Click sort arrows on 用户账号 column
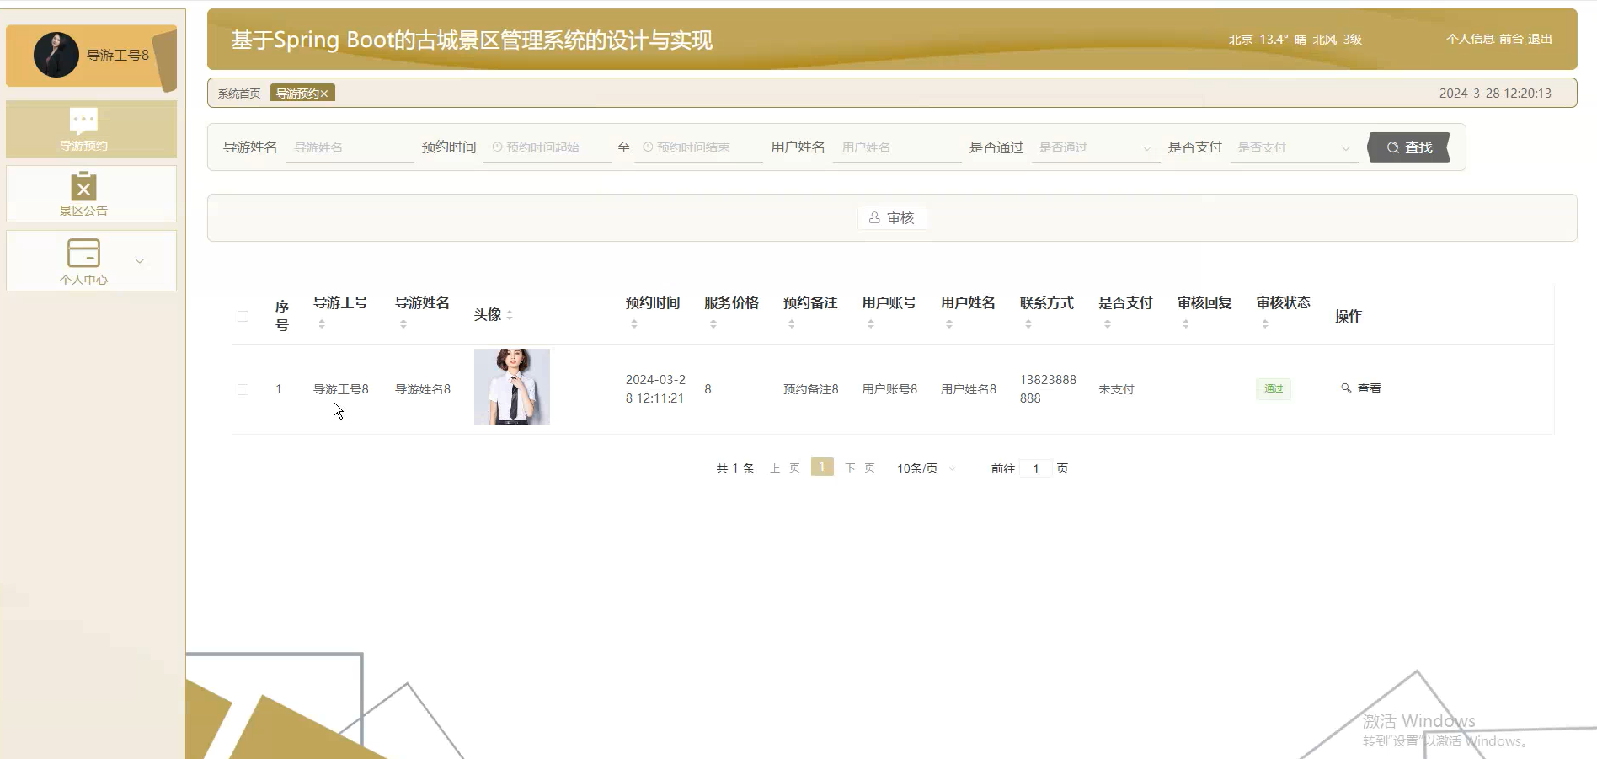The image size is (1597, 759). click(x=871, y=323)
